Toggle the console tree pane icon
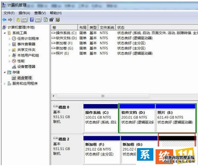This screenshot has width=198, height=166. coord(24,20)
